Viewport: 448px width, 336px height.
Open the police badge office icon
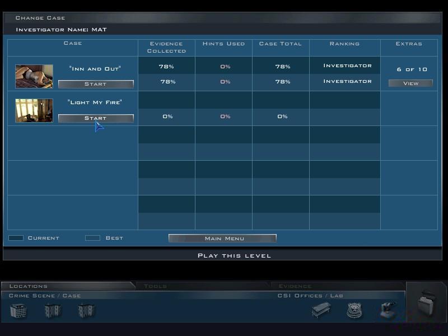pyautogui.click(x=354, y=311)
